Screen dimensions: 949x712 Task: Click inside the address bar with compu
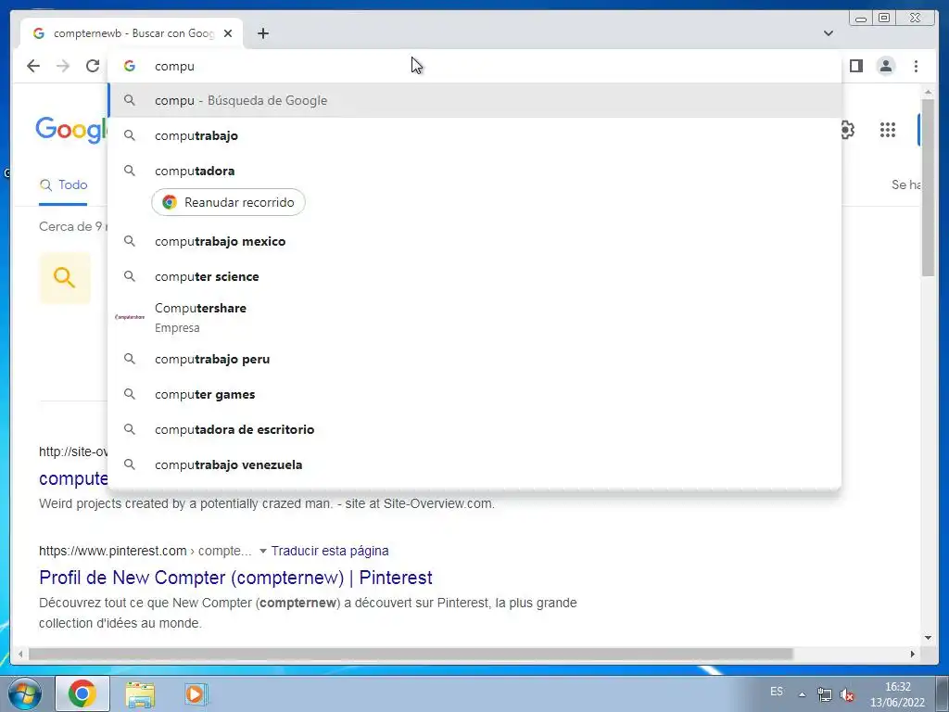(x=474, y=66)
